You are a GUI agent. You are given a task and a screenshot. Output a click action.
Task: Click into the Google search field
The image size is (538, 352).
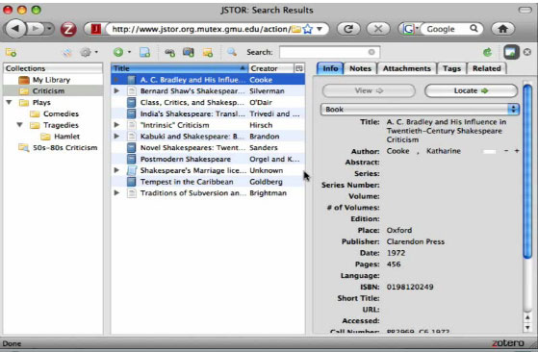click(x=446, y=29)
